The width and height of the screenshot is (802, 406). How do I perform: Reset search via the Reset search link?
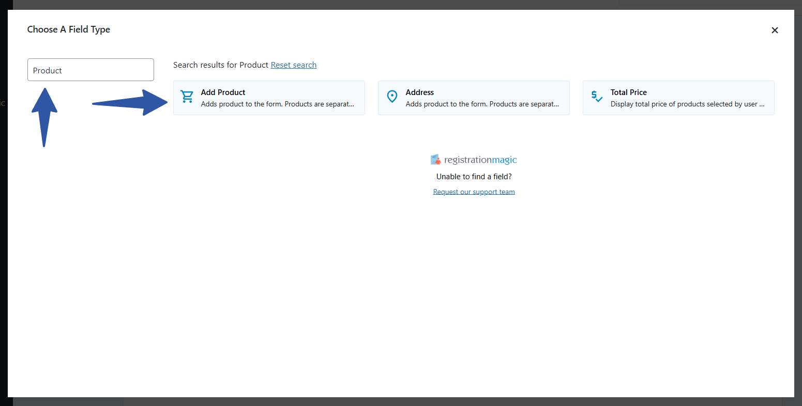point(293,65)
